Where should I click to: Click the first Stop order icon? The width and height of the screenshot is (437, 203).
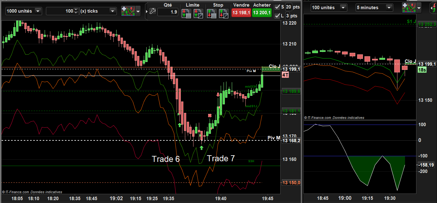tap(212, 14)
